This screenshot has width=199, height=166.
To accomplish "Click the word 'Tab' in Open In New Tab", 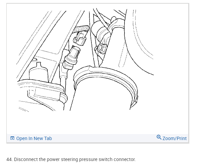I will pyautogui.click(x=48, y=138).
